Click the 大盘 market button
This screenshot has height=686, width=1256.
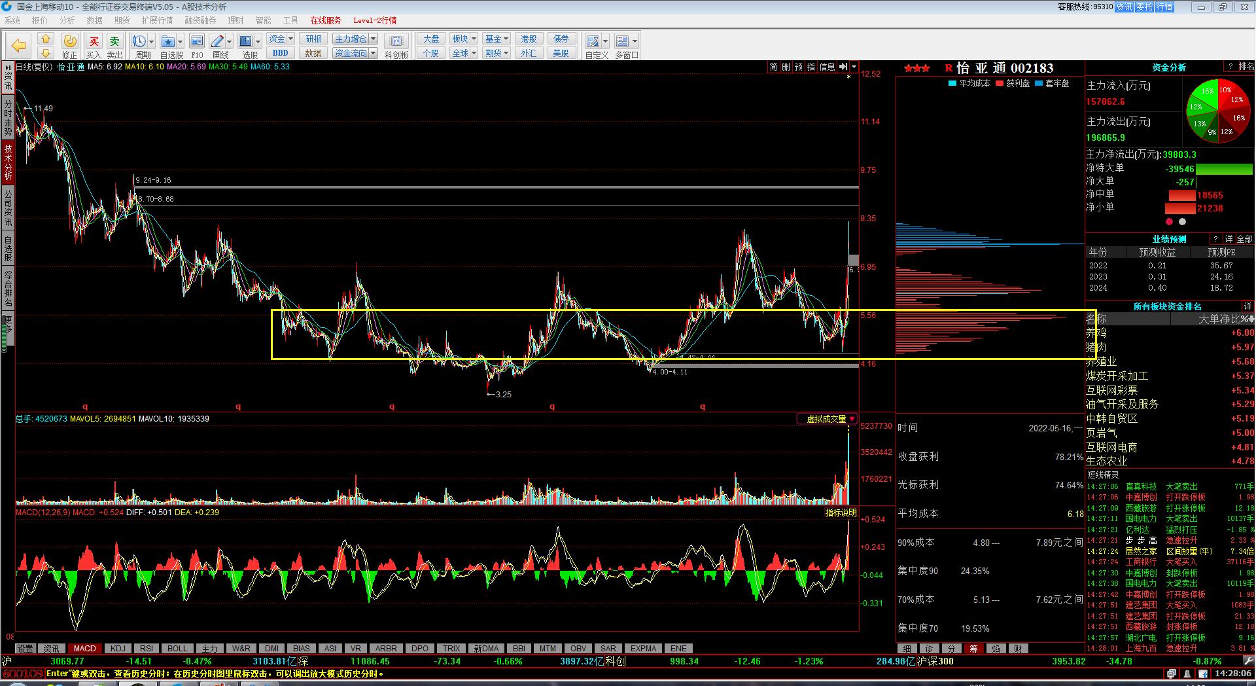click(431, 39)
